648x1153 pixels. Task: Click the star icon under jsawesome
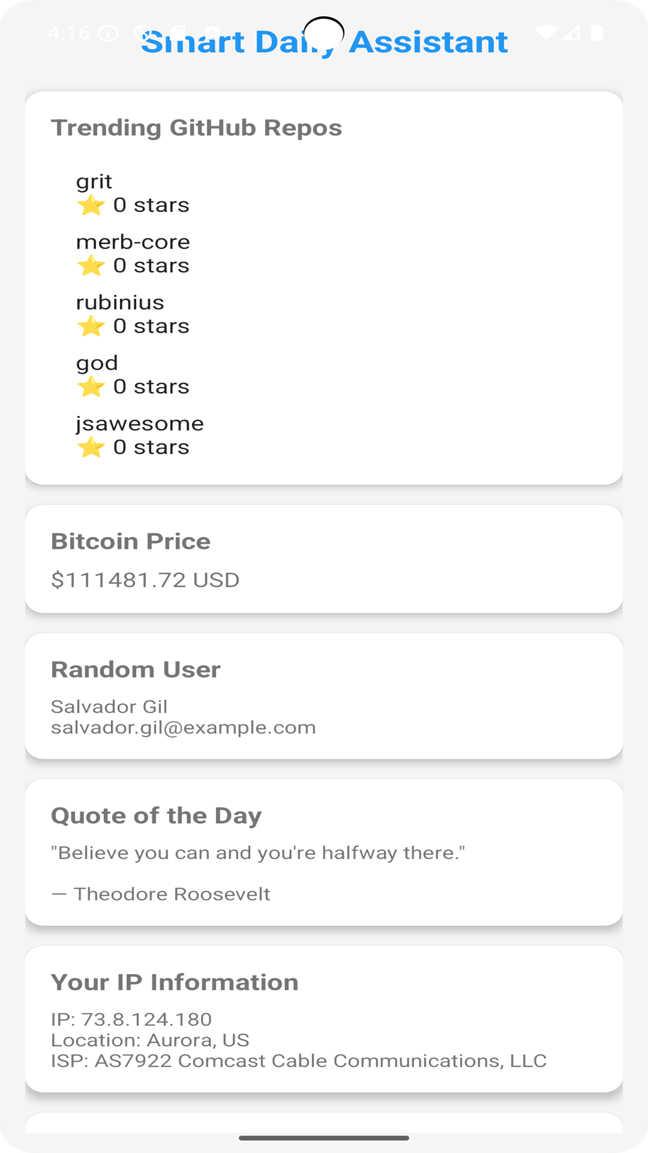pyautogui.click(x=91, y=447)
